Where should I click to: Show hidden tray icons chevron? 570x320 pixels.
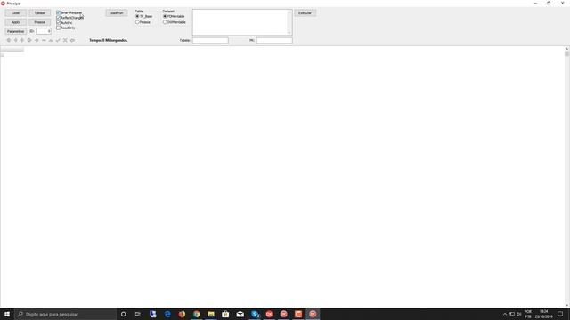pyautogui.click(x=505, y=314)
